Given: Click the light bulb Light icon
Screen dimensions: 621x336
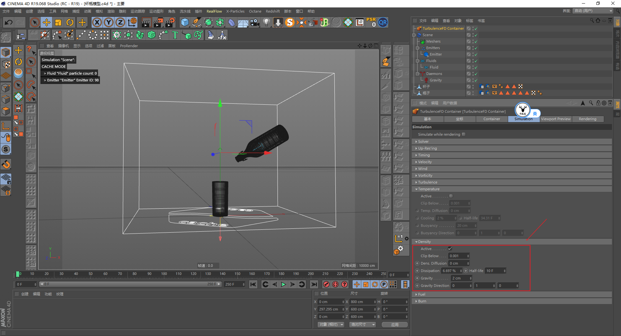Looking at the screenshot, I should tap(266, 22).
